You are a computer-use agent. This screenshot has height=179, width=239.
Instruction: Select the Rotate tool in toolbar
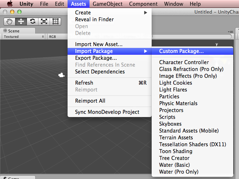(32, 22)
